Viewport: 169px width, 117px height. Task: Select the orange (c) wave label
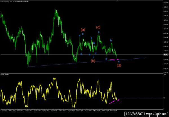tap(98, 27)
